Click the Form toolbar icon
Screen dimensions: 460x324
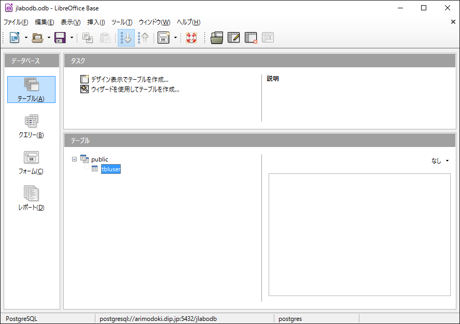tap(163, 38)
